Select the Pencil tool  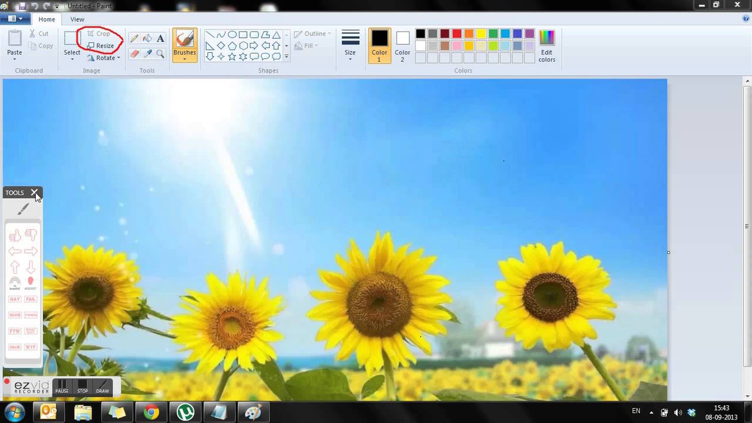tap(134, 38)
